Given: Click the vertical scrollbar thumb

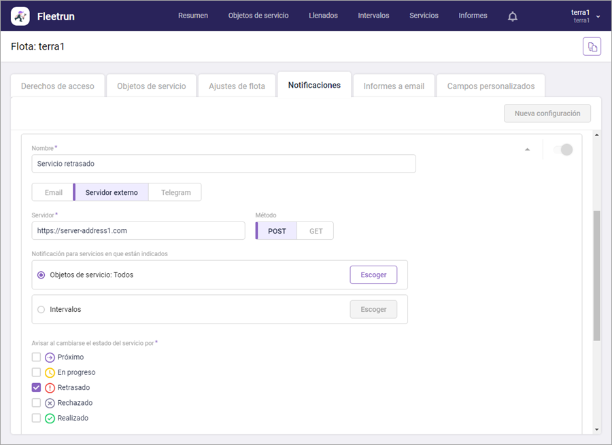Looking at the screenshot, I should point(596,276).
